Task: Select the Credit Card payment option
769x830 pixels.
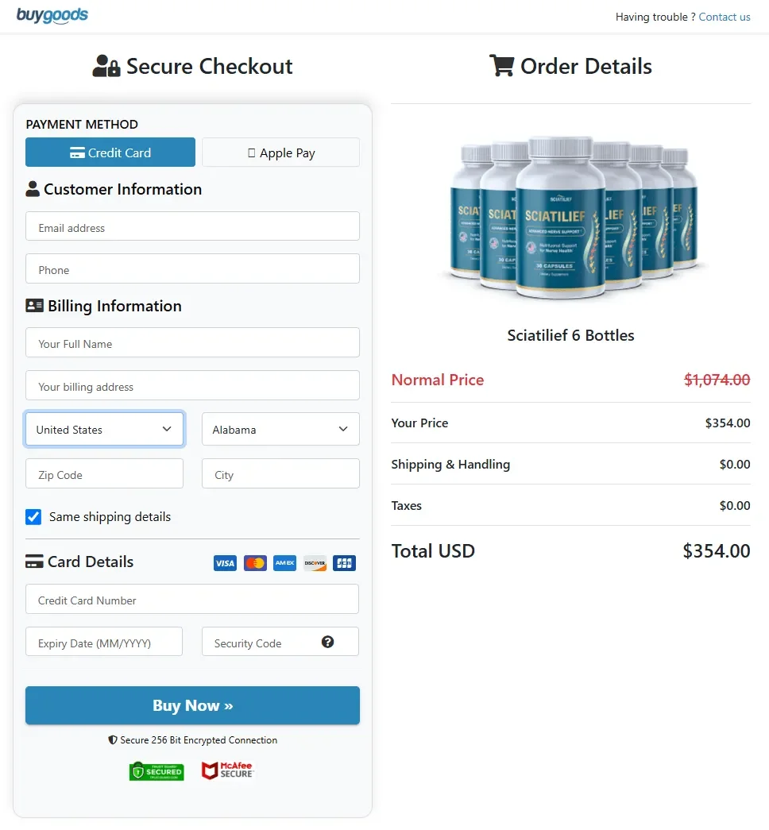Action: coord(110,151)
